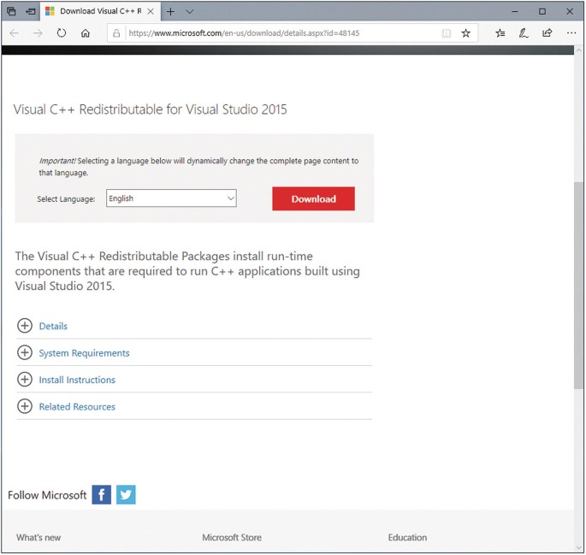The width and height of the screenshot is (586, 555).
Task: Go to the home page
Action: tap(86, 33)
